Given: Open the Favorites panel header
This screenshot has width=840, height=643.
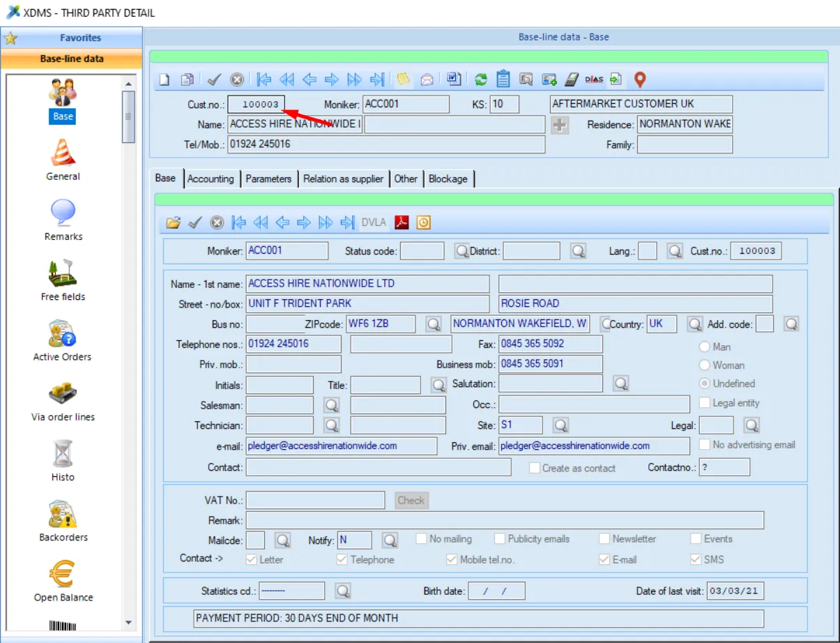Looking at the screenshot, I should point(71,38).
